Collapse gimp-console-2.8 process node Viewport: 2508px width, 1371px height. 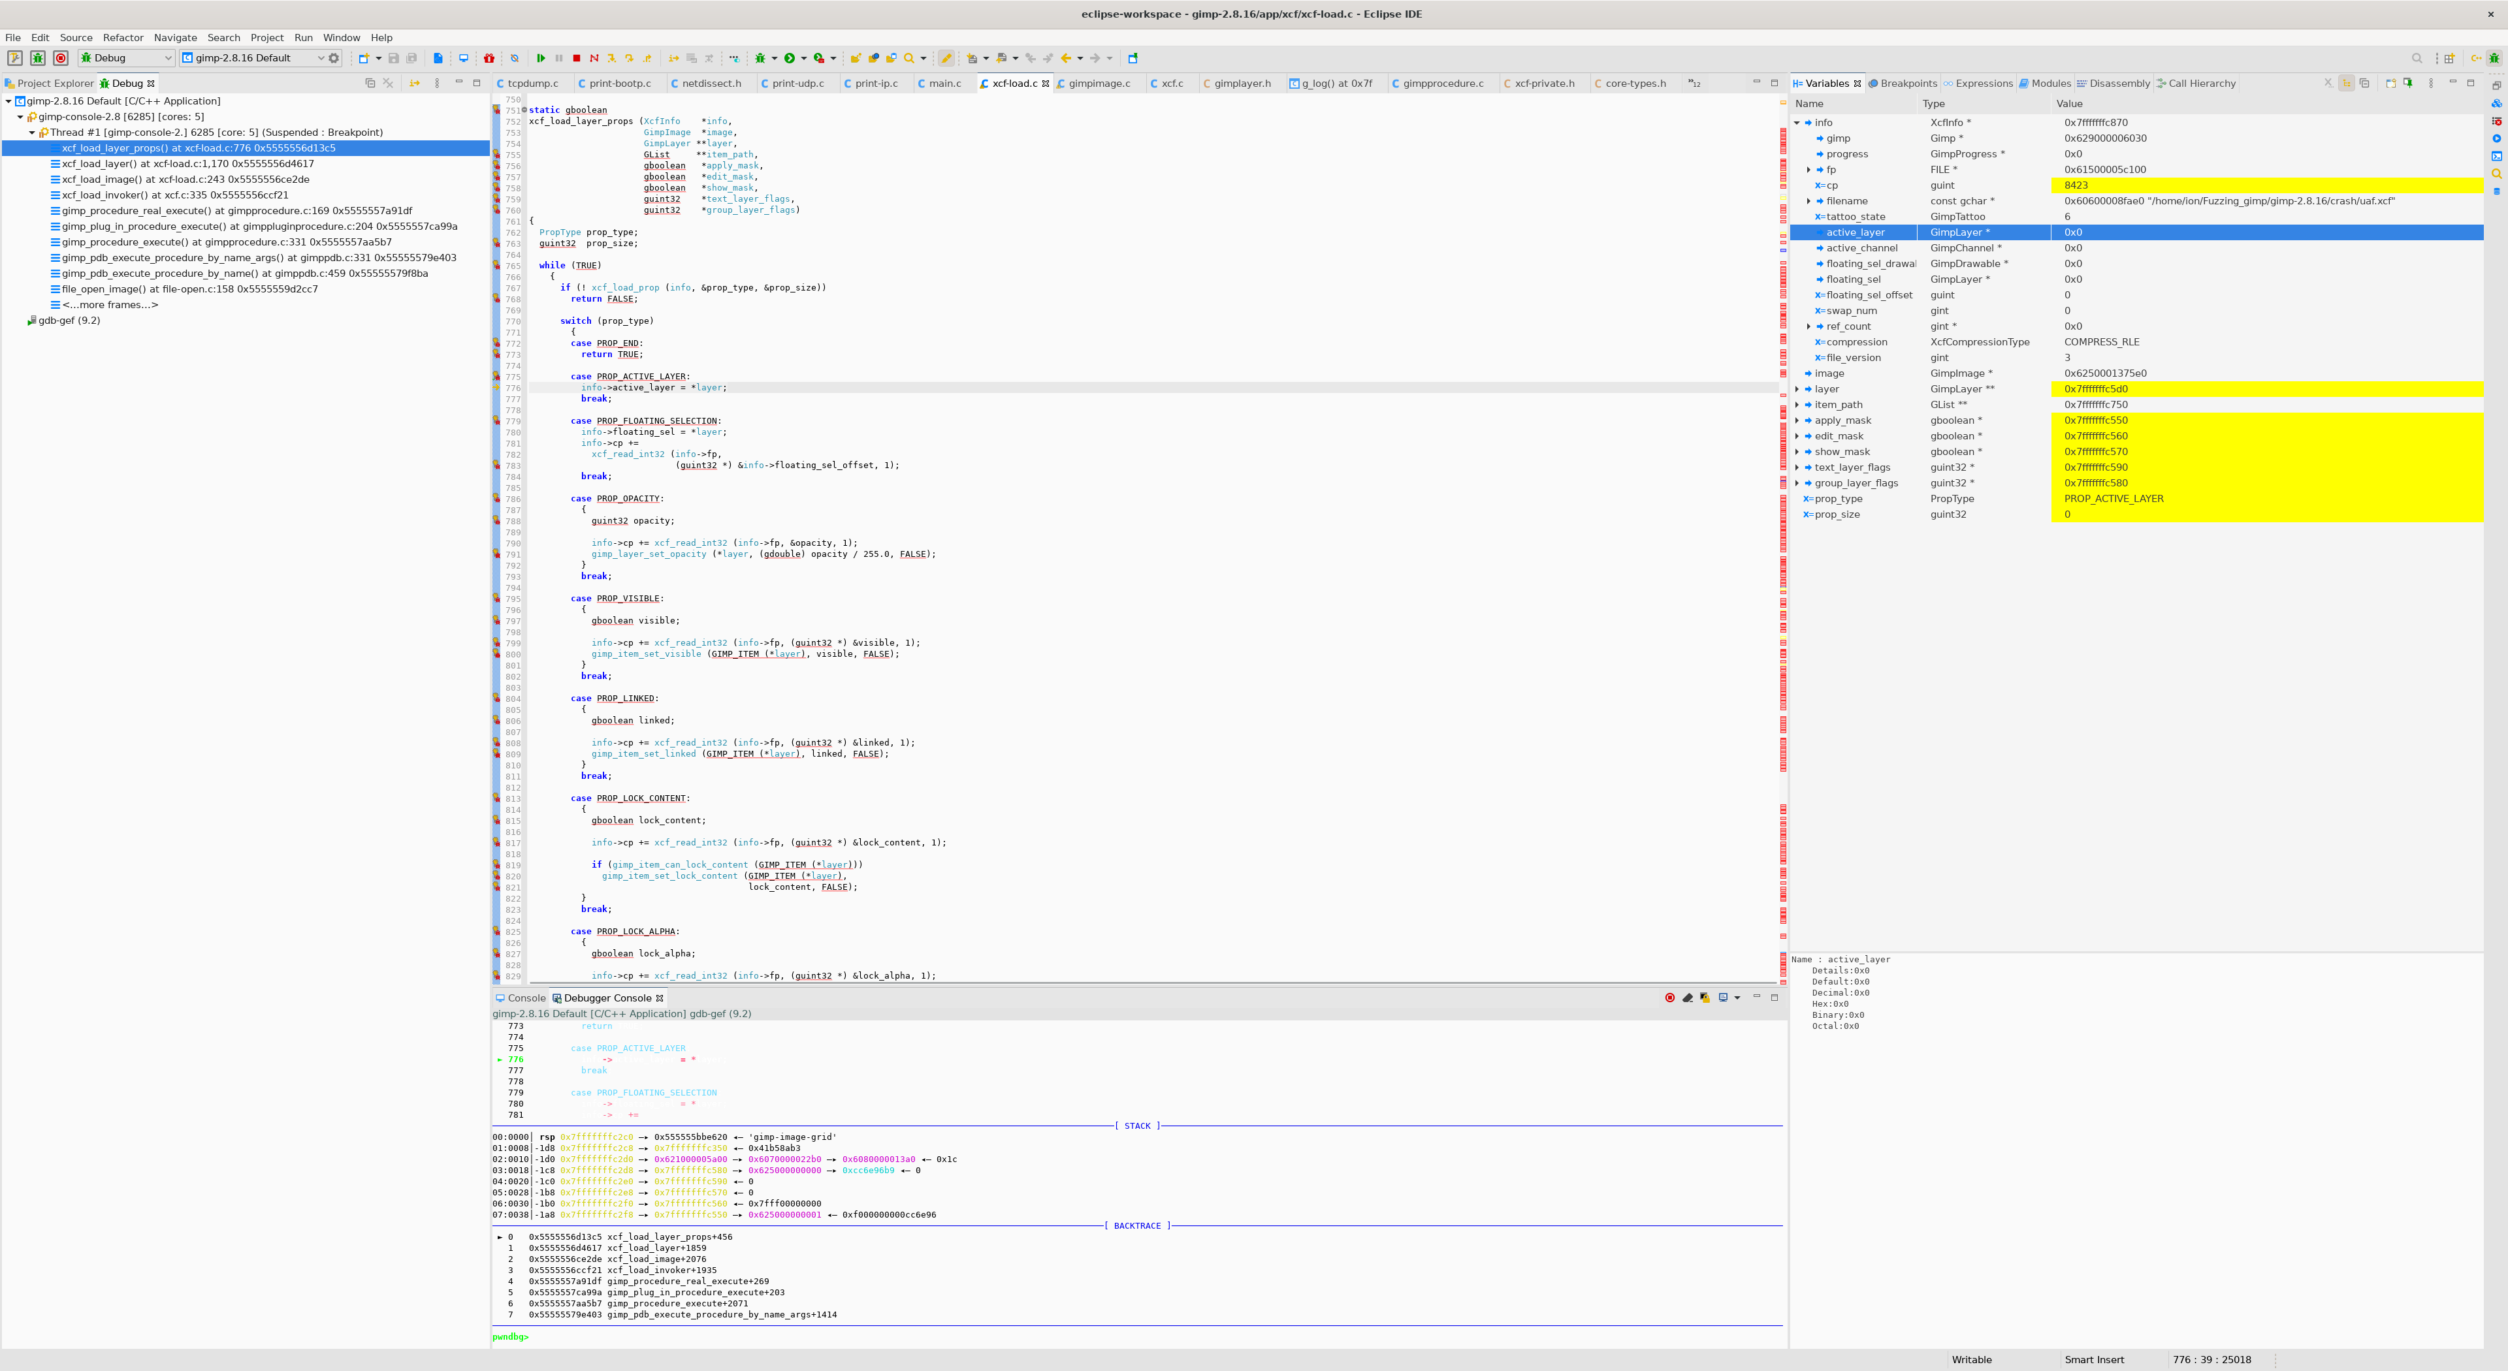[x=20, y=117]
